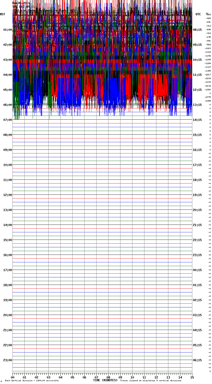The image size is (212, 384).
Task: Select the 07:00 MST time label
Action: coord(7,120)
